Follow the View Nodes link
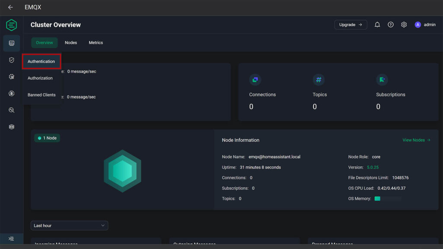This screenshot has width=443, height=249. point(417,140)
